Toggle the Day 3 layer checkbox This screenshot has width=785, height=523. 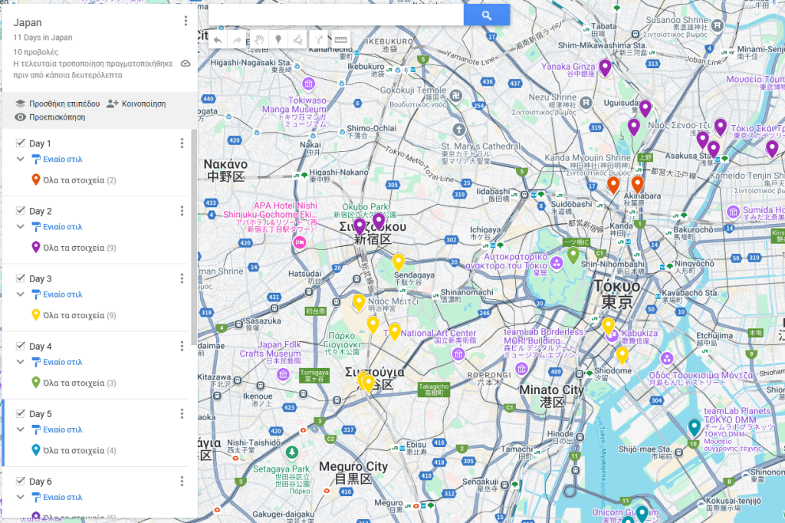click(21, 278)
